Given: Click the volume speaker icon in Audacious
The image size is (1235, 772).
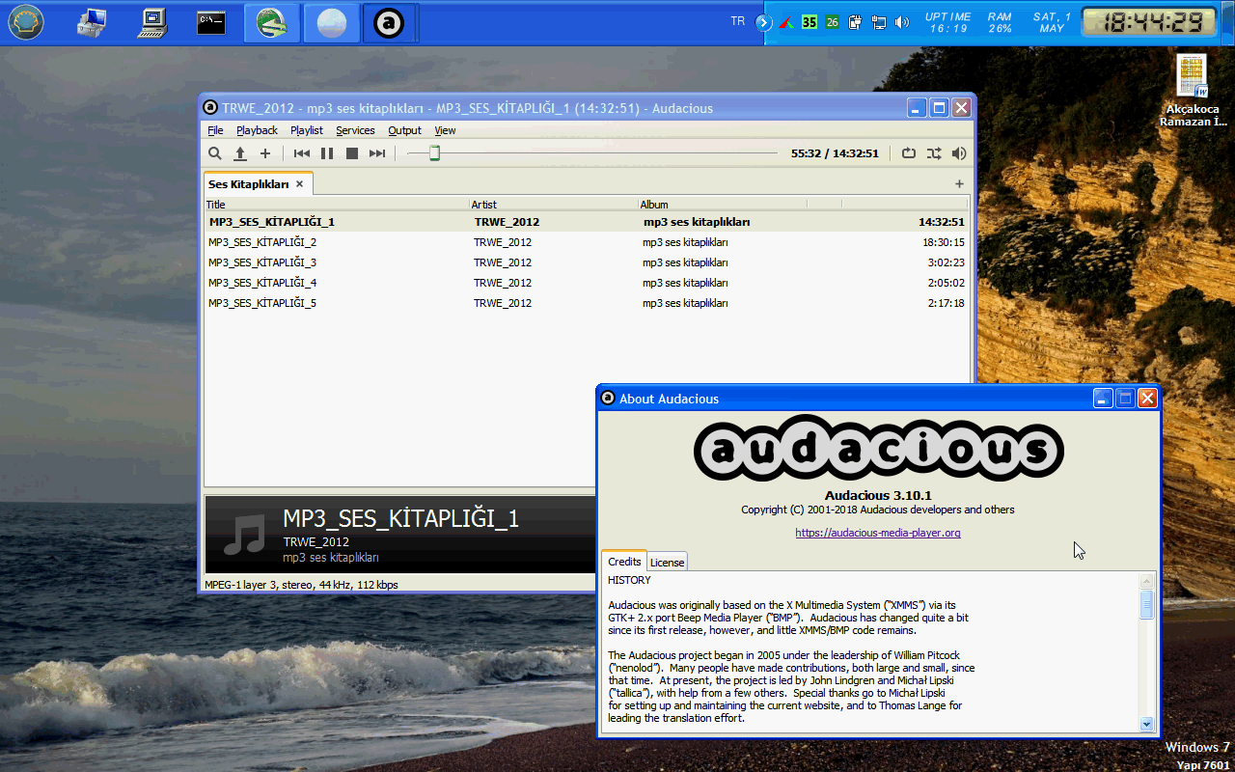Looking at the screenshot, I should pos(959,152).
